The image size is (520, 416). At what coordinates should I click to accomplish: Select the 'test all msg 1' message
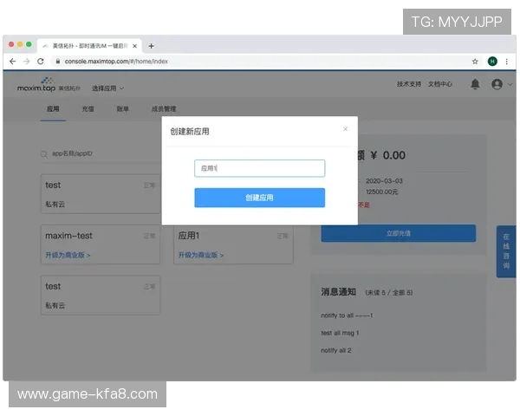coord(340,333)
